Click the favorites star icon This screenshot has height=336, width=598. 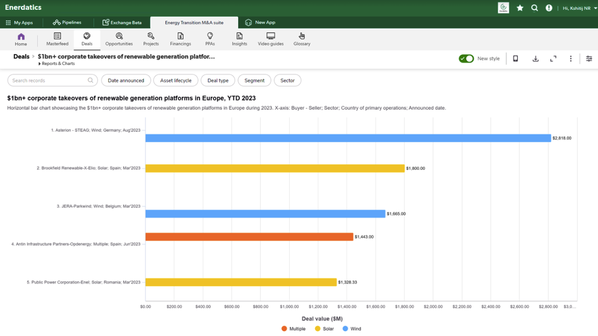click(520, 8)
